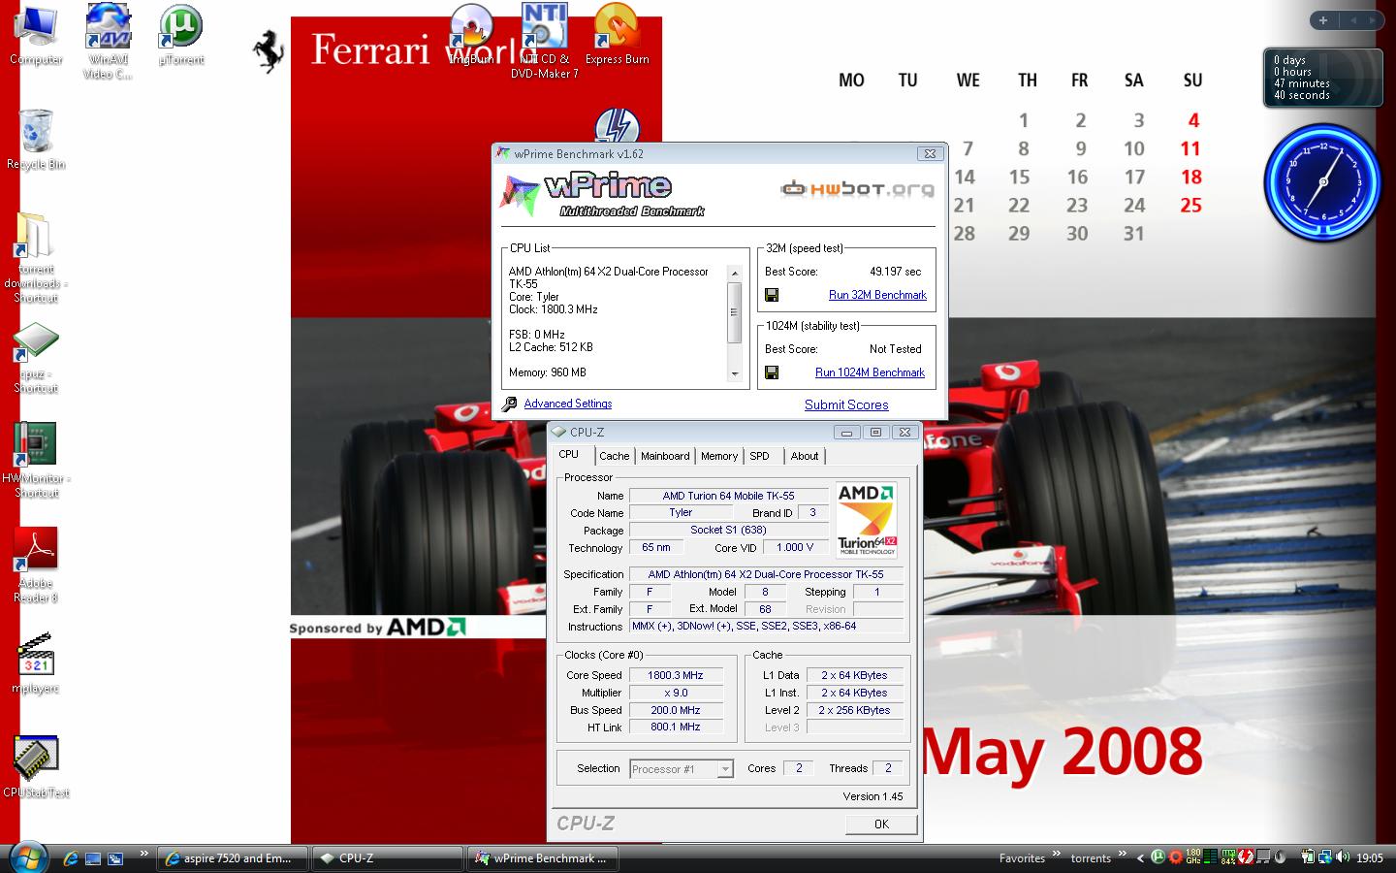Select the torrent downloads folder shortcut

pos(36,258)
